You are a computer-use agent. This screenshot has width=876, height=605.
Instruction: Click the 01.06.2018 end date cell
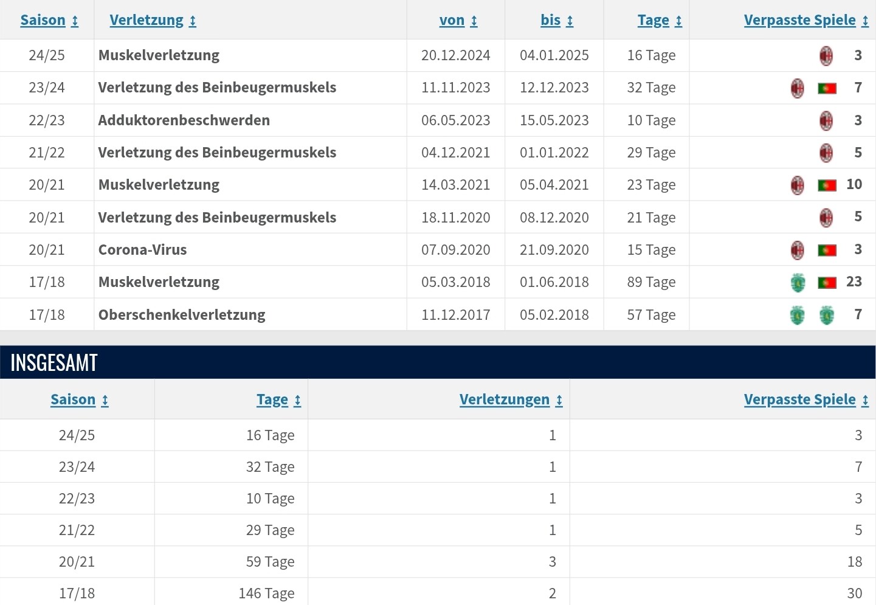coord(554,282)
